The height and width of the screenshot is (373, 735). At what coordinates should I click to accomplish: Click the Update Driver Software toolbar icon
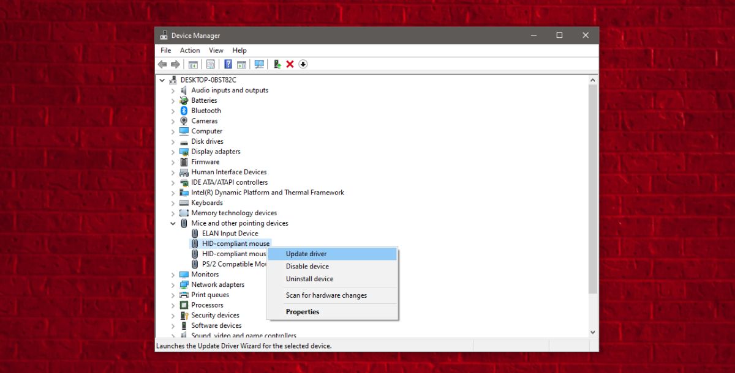click(x=277, y=64)
